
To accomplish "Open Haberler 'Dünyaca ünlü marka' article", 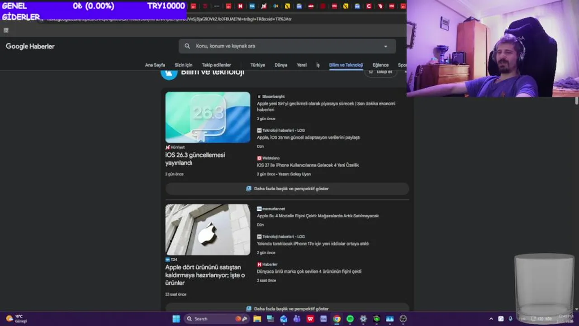I will 309,272.
